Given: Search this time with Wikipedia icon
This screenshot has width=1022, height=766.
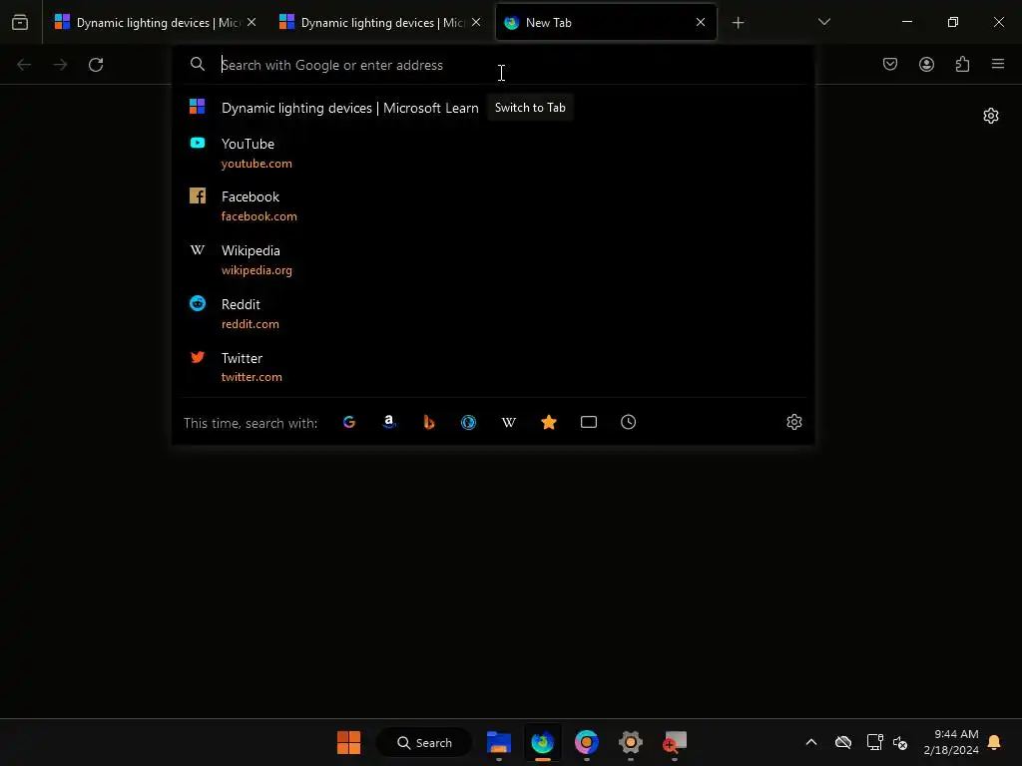Looking at the screenshot, I should tap(508, 422).
